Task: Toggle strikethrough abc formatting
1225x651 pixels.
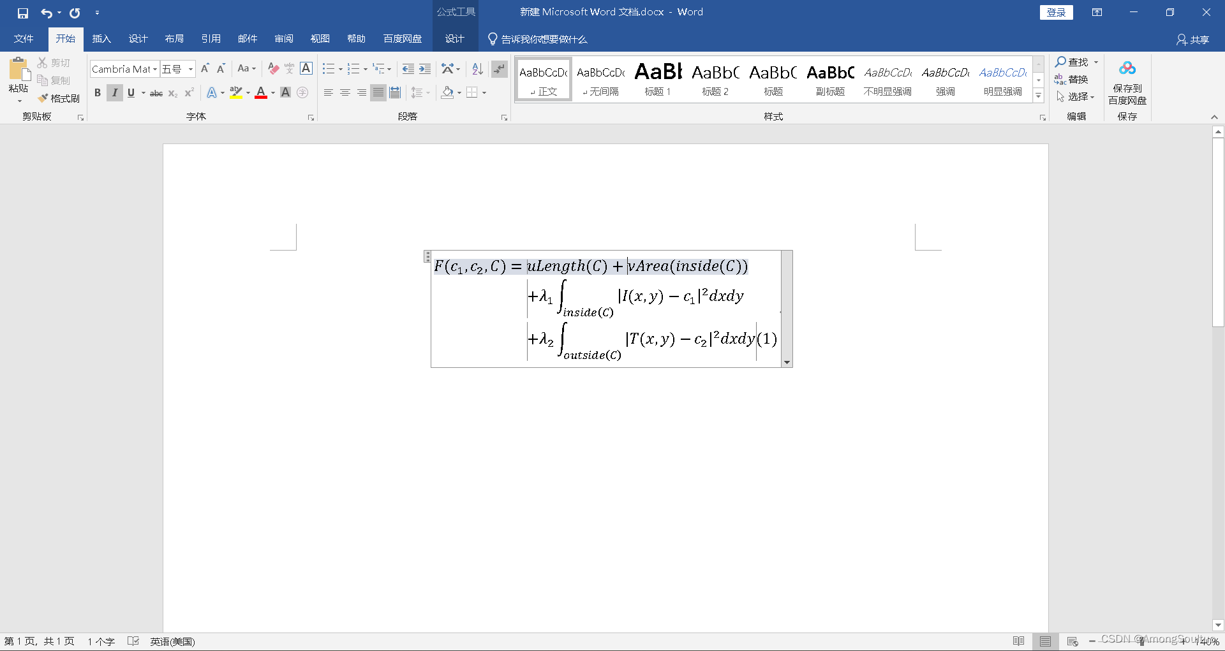Action: click(156, 92)
